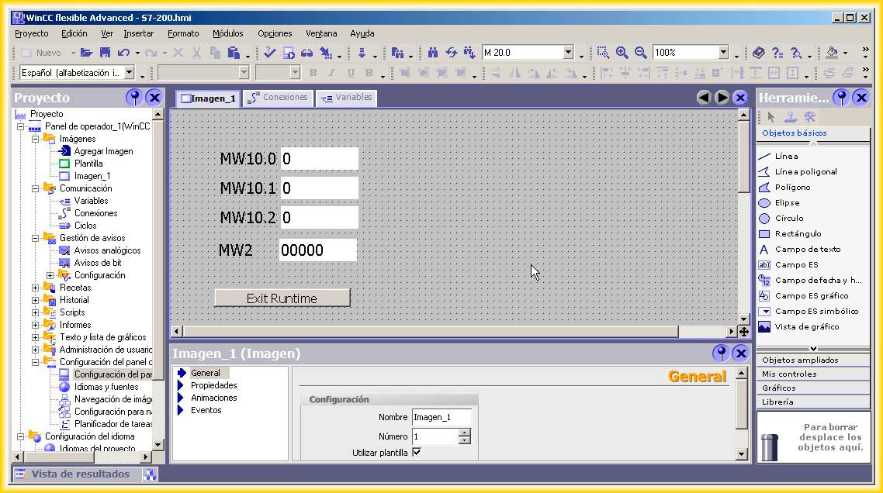Switch to the Variables tab

click(346, 98)
